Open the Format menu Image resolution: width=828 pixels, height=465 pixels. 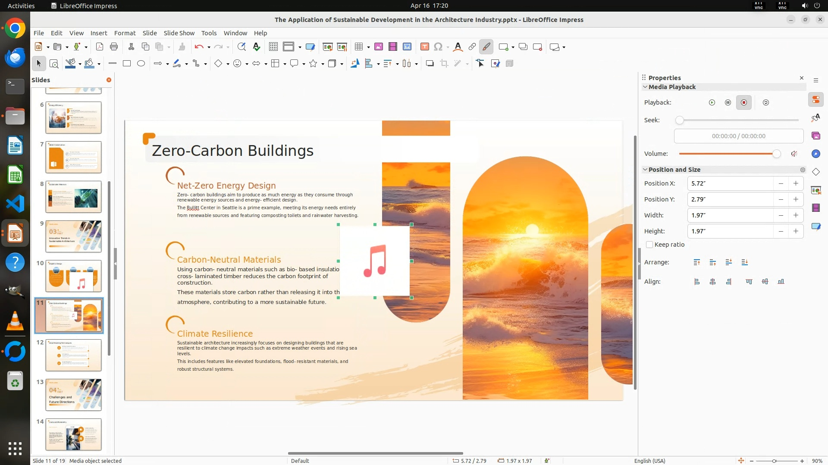125,33
